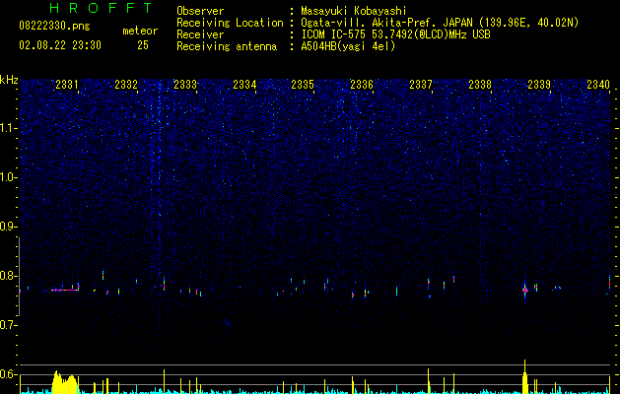Click the 0.8 kHz frequency label

pyautogui.click(x=8, y=276)
